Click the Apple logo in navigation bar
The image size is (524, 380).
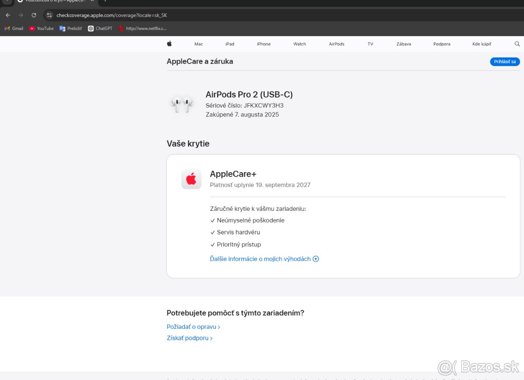[x=169, y=44]
